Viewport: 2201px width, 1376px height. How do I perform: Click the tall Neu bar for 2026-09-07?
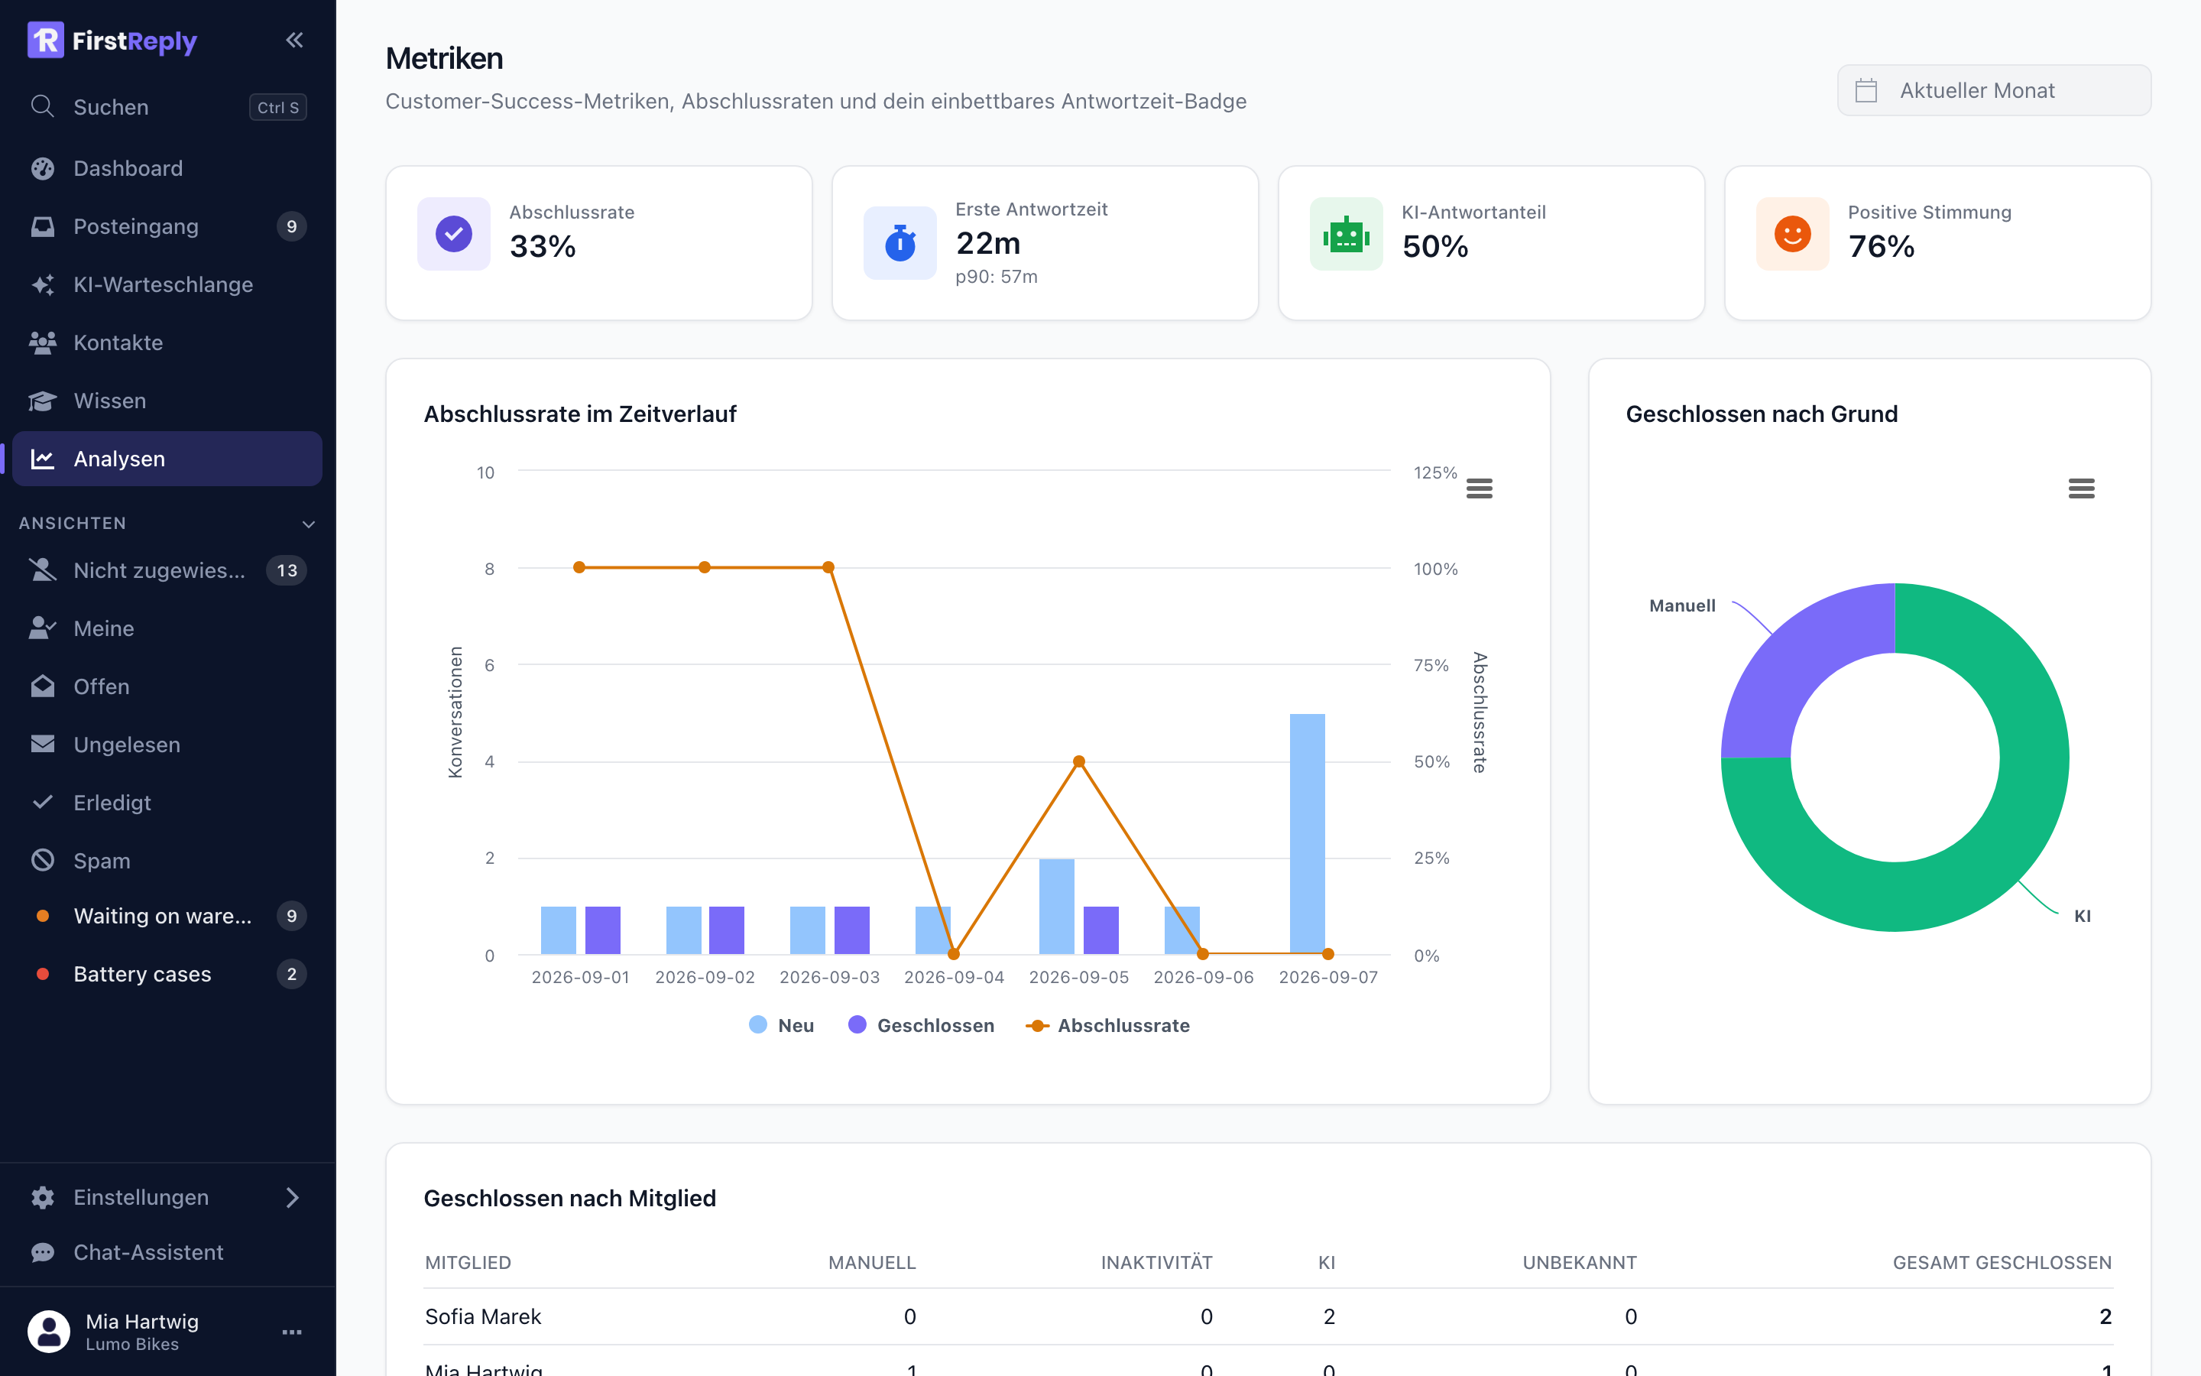(1307, 835)
